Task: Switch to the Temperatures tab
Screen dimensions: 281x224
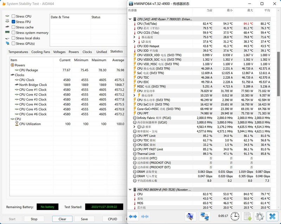Action: [x=18, y=52]
